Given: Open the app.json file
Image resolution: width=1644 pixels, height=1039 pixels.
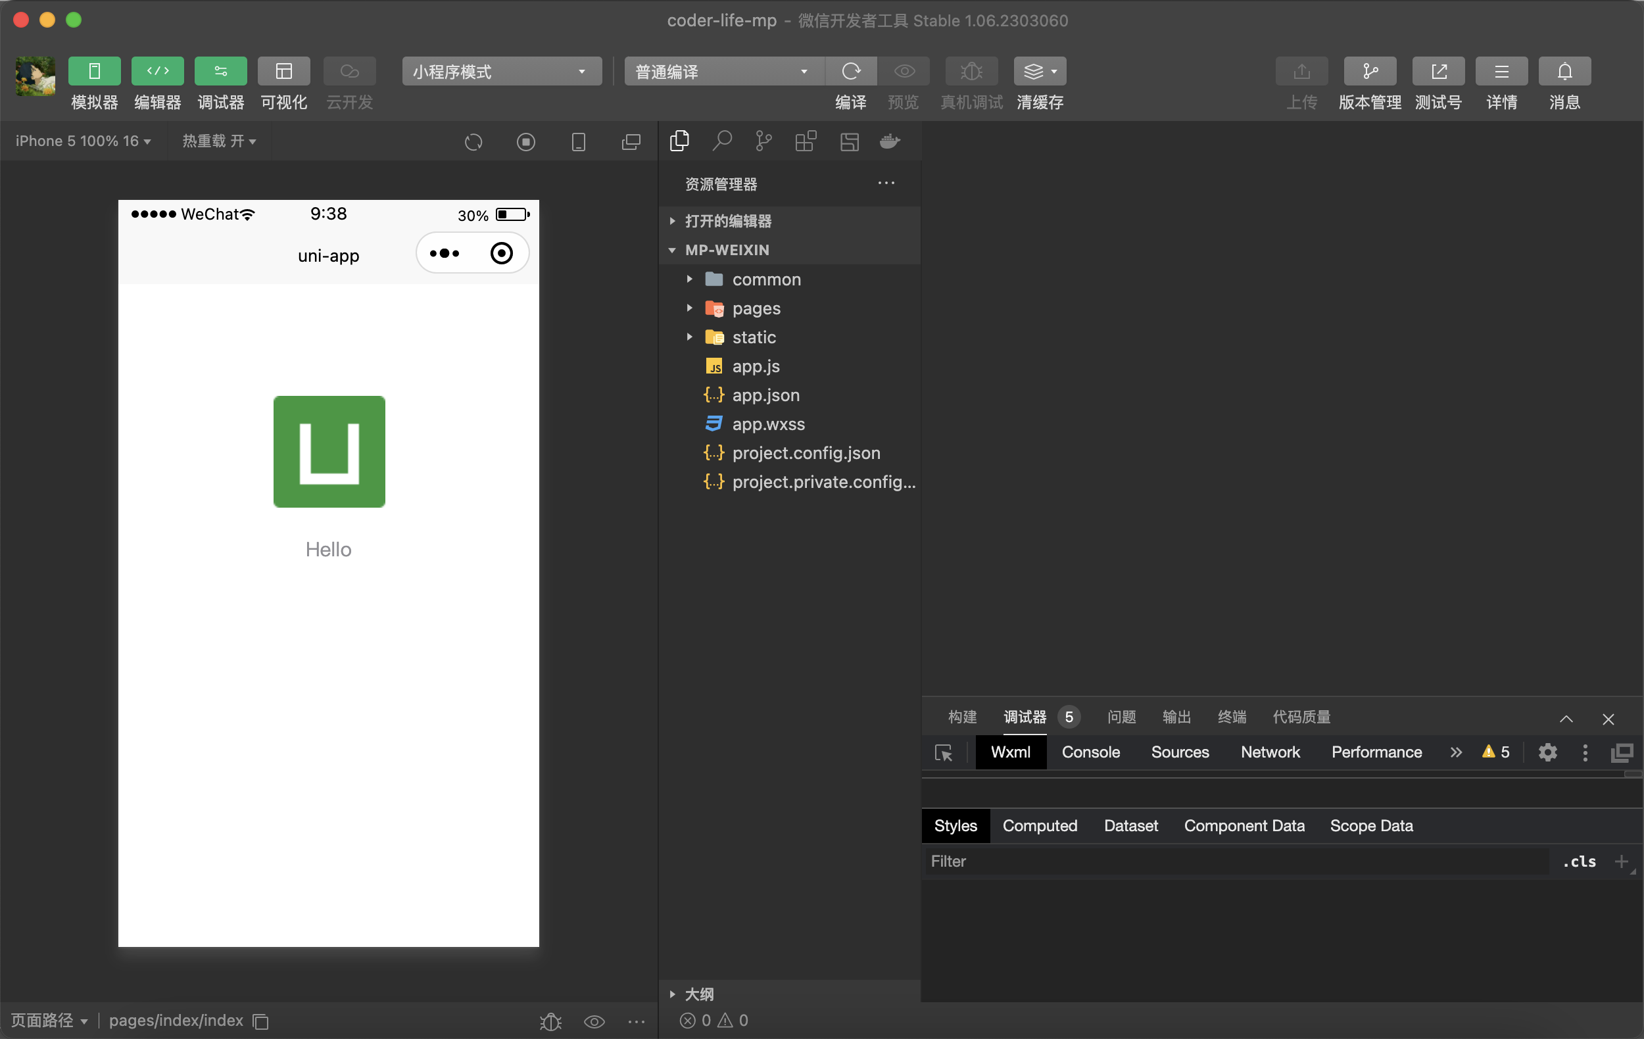Looking at the screenshot, I should [790, 395].
